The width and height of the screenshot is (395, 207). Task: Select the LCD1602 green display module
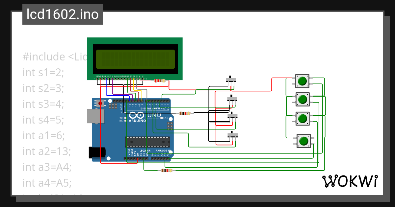tap(134, 59)
